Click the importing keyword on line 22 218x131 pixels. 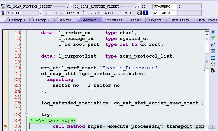(x=60, y=80)
